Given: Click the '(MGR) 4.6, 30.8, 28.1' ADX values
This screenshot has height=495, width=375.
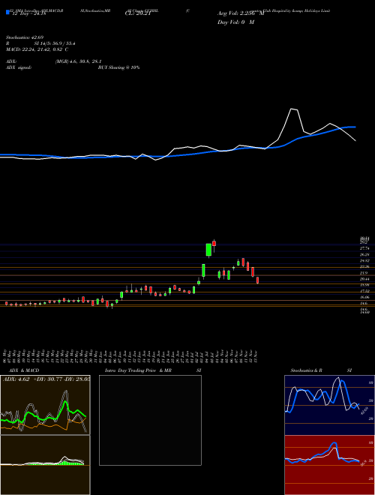Looking at the screenshot, I should tap(78, 61).
